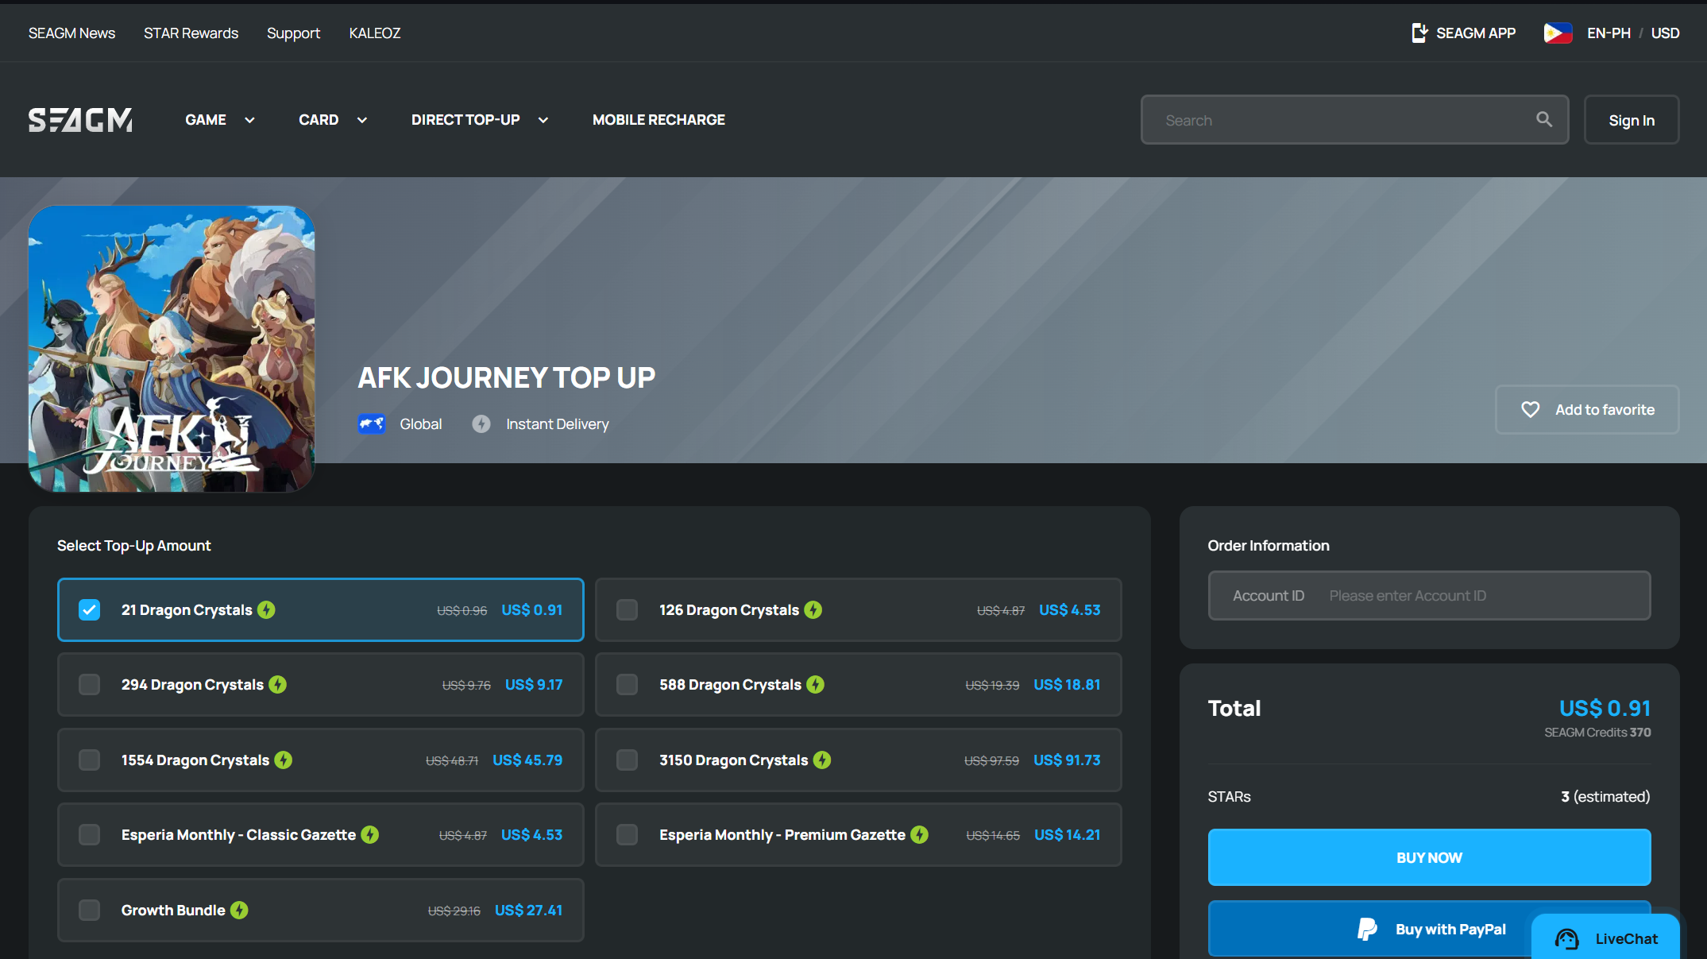
Task: Check the 588 Dragon Crystals checkbox
Action: (628, 684)
